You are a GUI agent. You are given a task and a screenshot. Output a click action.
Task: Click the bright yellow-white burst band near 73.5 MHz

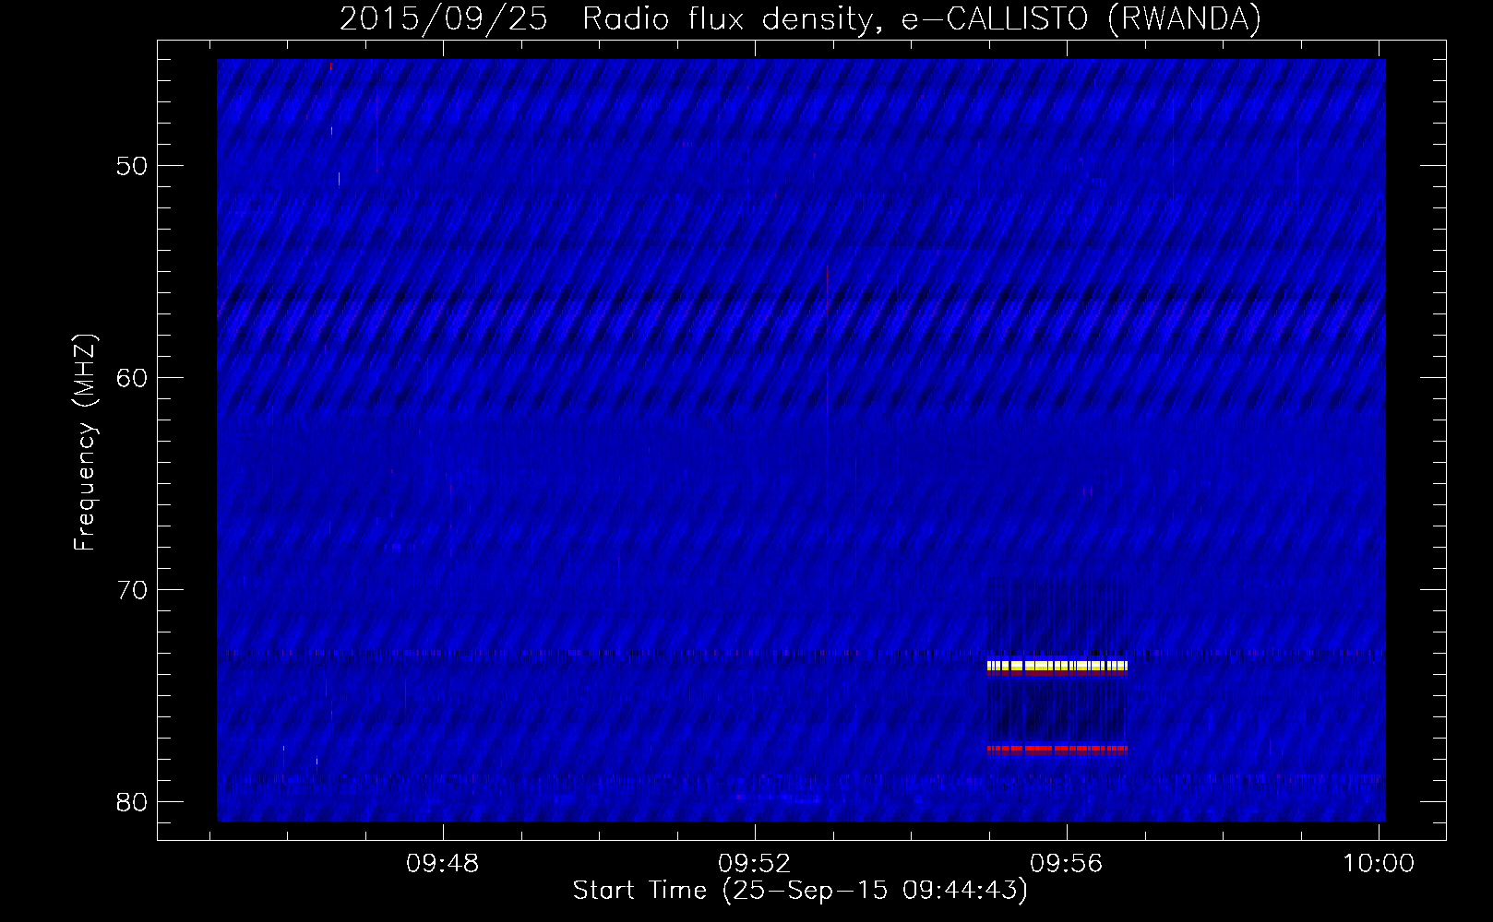[1057, 666]
